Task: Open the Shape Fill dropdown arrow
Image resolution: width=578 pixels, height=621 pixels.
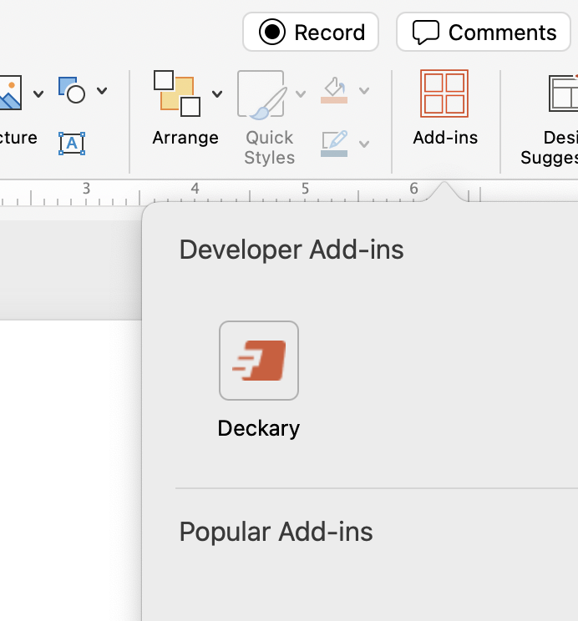Action: pyautogui.click(x=364, y=91)
